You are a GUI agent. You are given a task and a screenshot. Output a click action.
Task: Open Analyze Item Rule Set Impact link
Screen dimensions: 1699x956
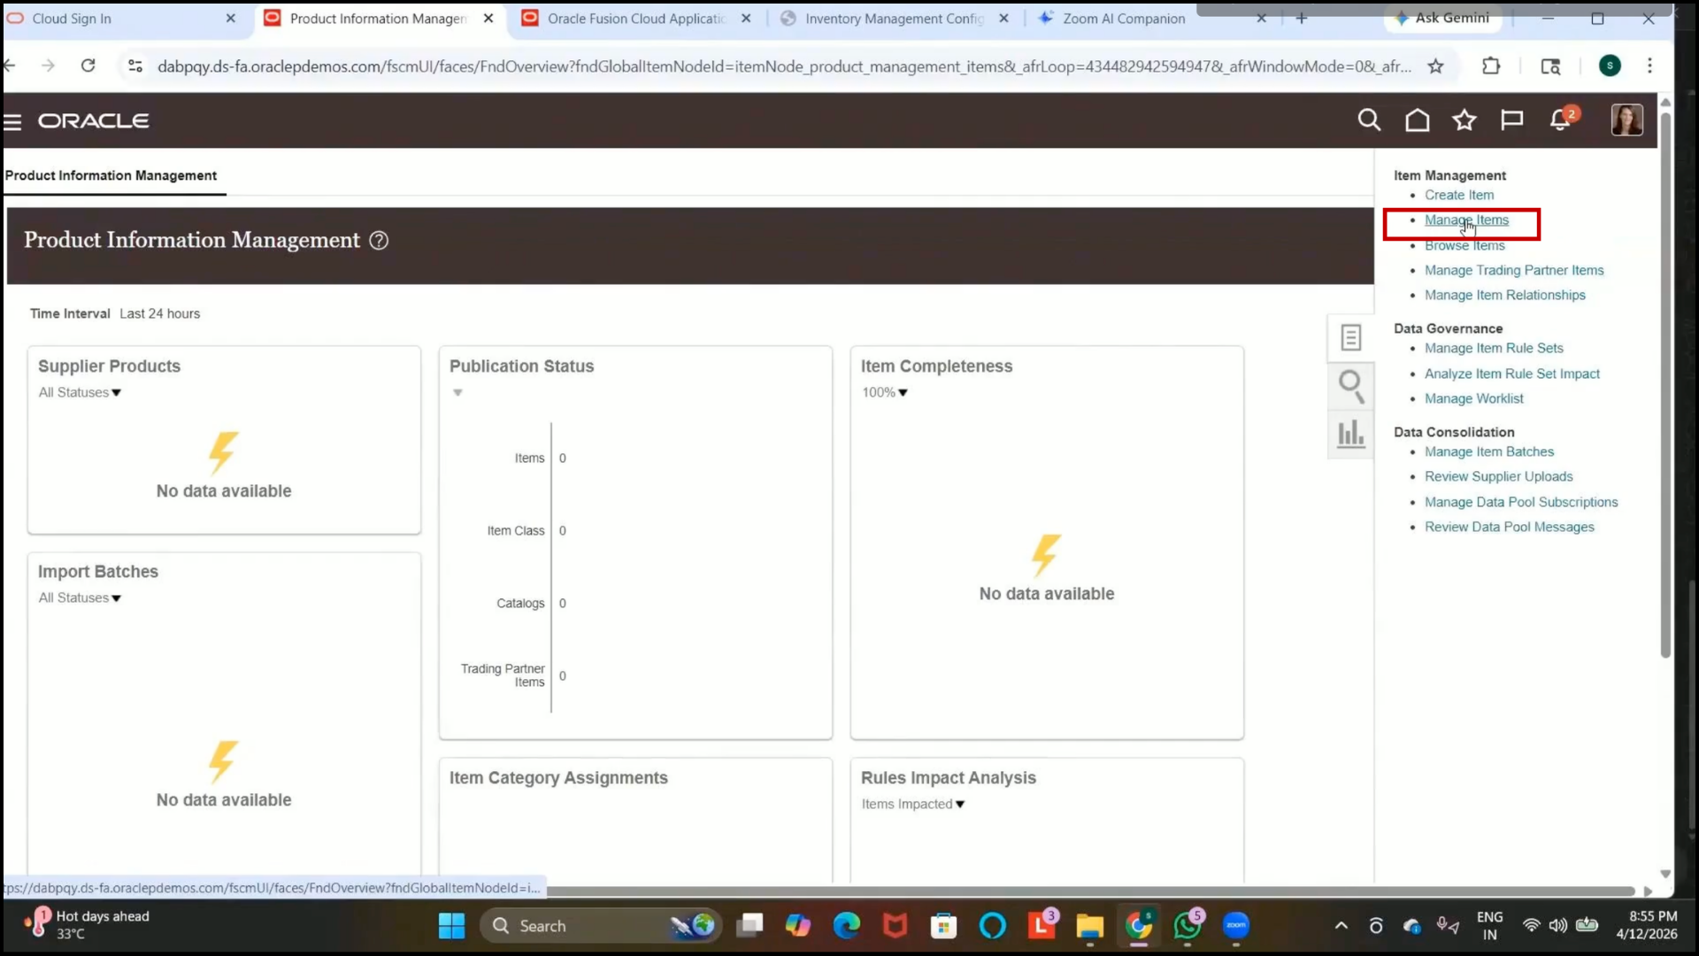click(1511, 374)
